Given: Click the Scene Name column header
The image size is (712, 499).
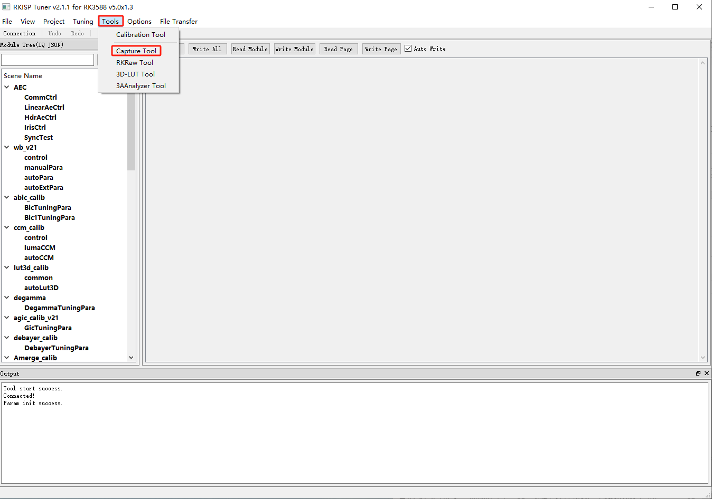Looking at the screenshot, I should tap(23, 76).
